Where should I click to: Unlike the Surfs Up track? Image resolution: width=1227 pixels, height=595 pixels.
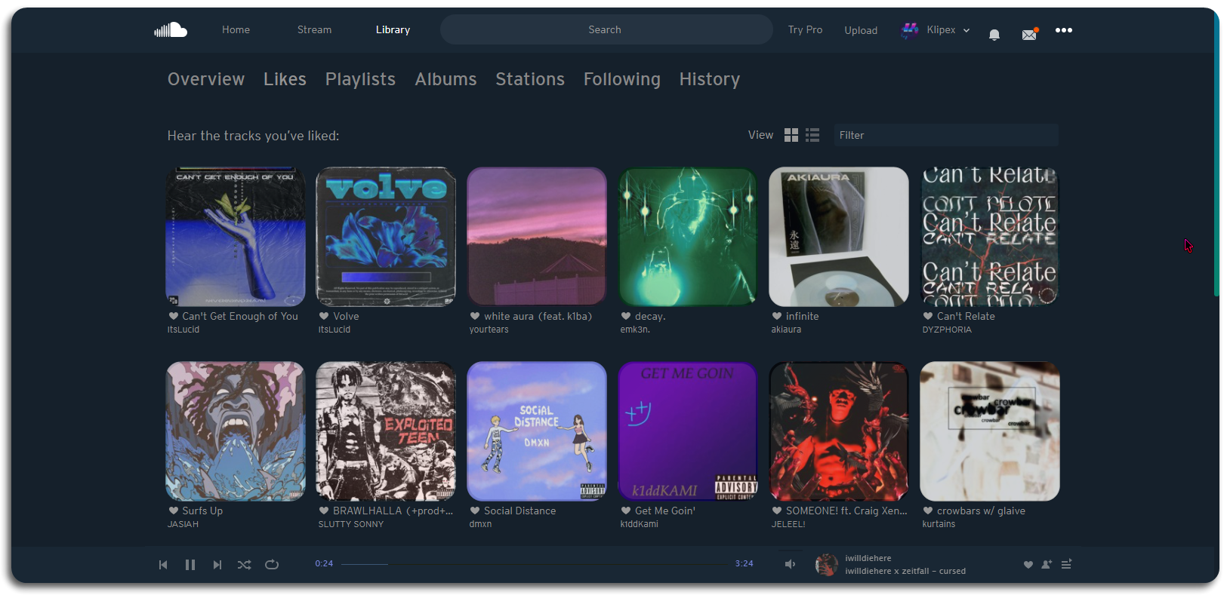point(174,511)
